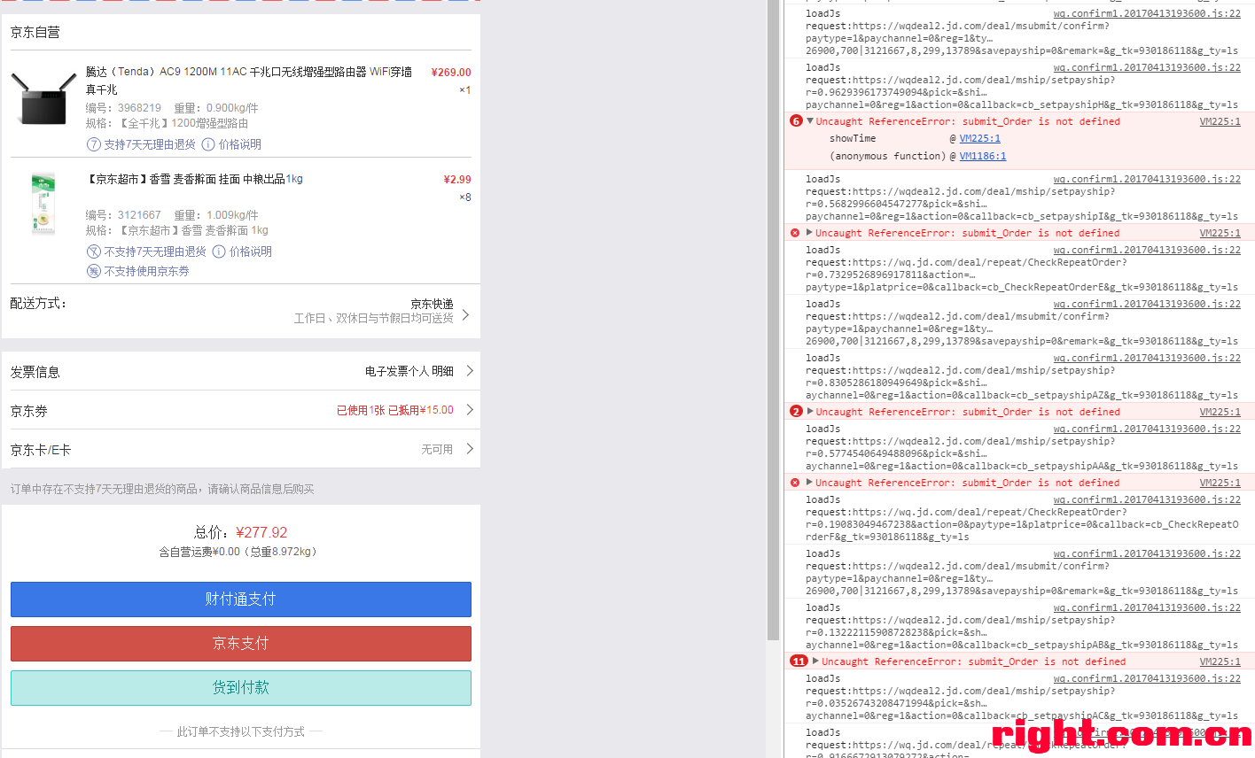1255x758 pixels.
Task: Expand the error beneath the cb_setpayshipAA log
Action: (809, 483)
